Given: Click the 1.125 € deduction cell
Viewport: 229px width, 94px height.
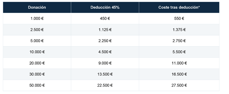Looking at the screenshot, I should click(105, 30).
